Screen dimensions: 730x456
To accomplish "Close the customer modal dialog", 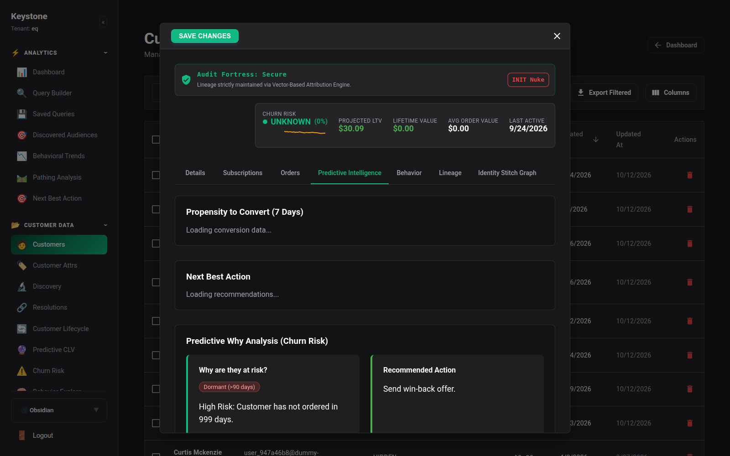I will 557,36.
